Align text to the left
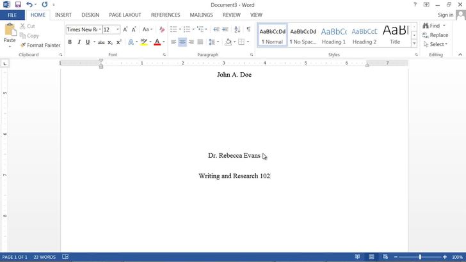Screen dimensions: 466x262 [173, 42]
